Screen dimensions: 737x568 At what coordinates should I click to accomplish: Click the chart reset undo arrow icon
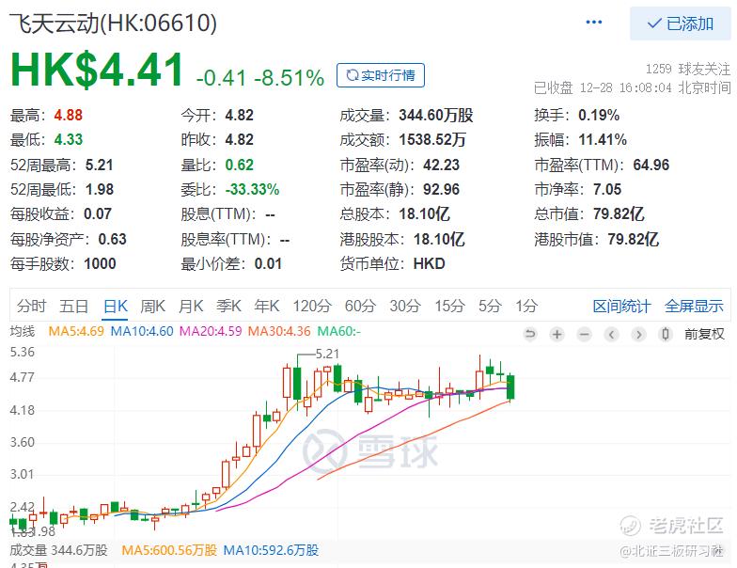pyautogui.click(x=530, y=335)
